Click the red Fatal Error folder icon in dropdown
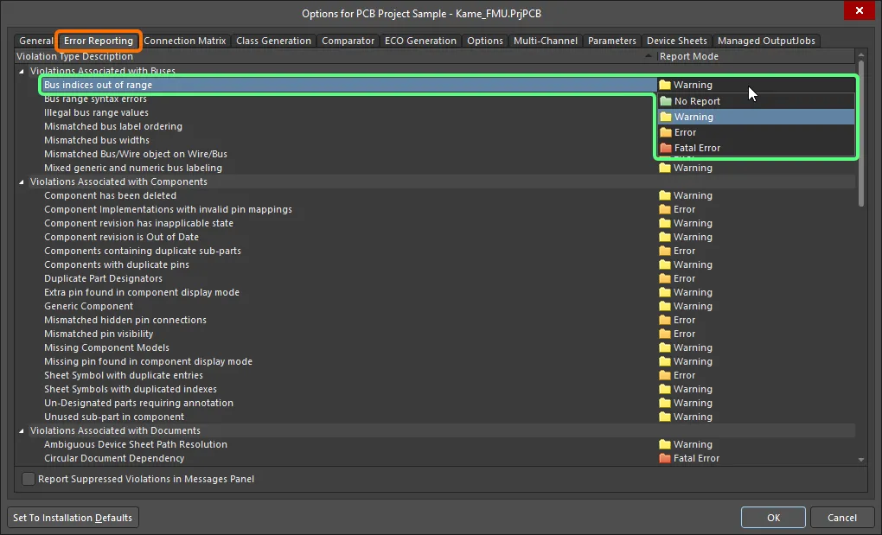Image resolution: width=882 pixels, height=535 pixels. point(666,148)
